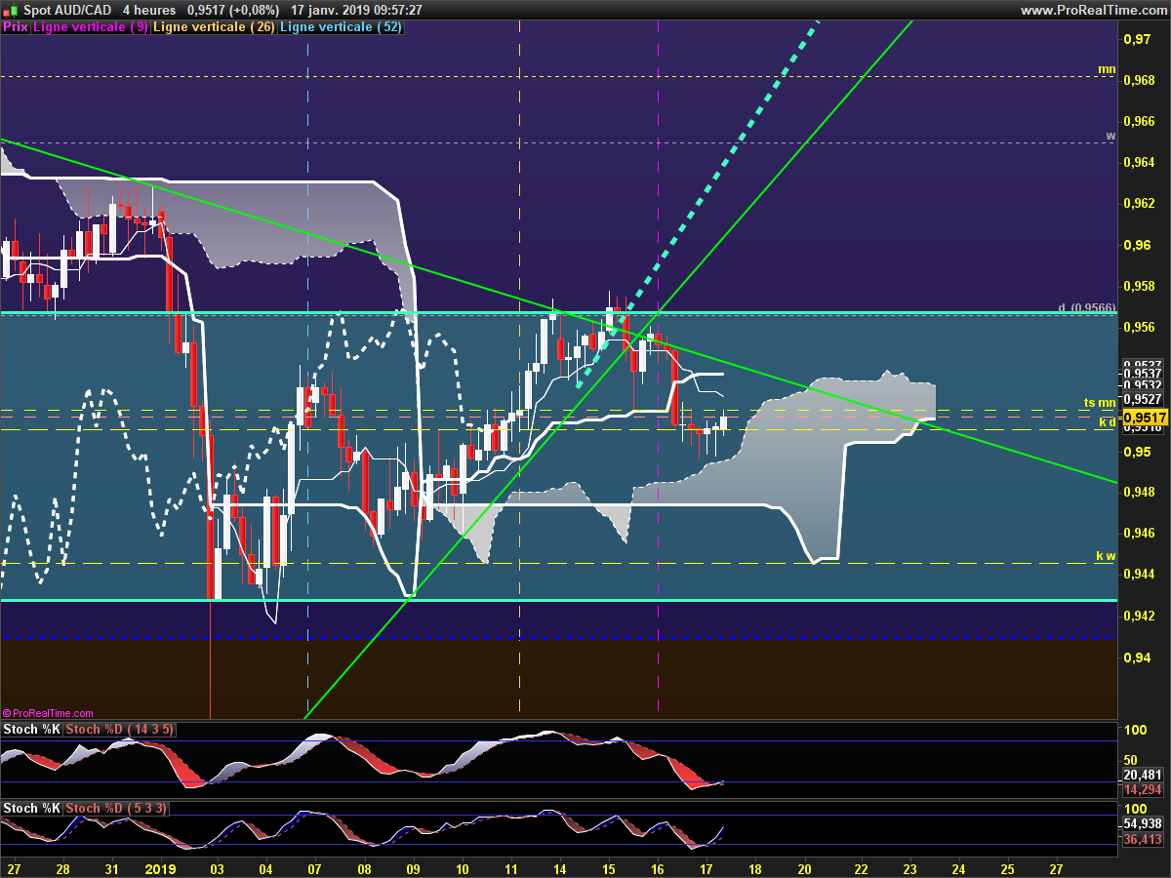Click the 0,966 price axis label
Image resolution: width=1171 pixels, height=878 pixels.
1139,122
